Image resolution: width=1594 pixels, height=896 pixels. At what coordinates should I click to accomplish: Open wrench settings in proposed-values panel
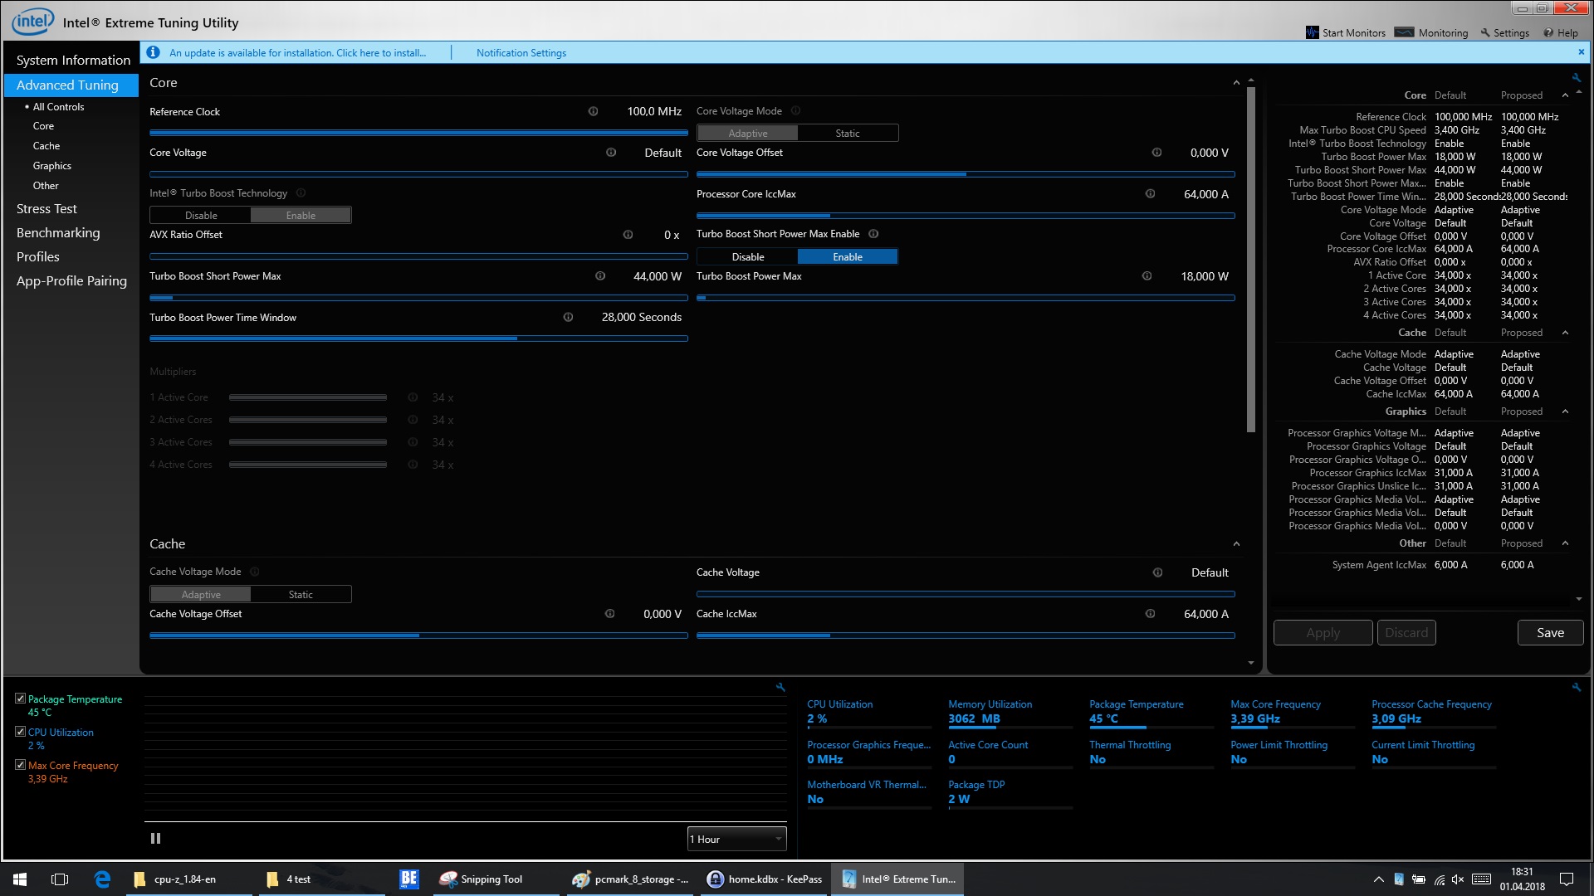point(1577,78)
